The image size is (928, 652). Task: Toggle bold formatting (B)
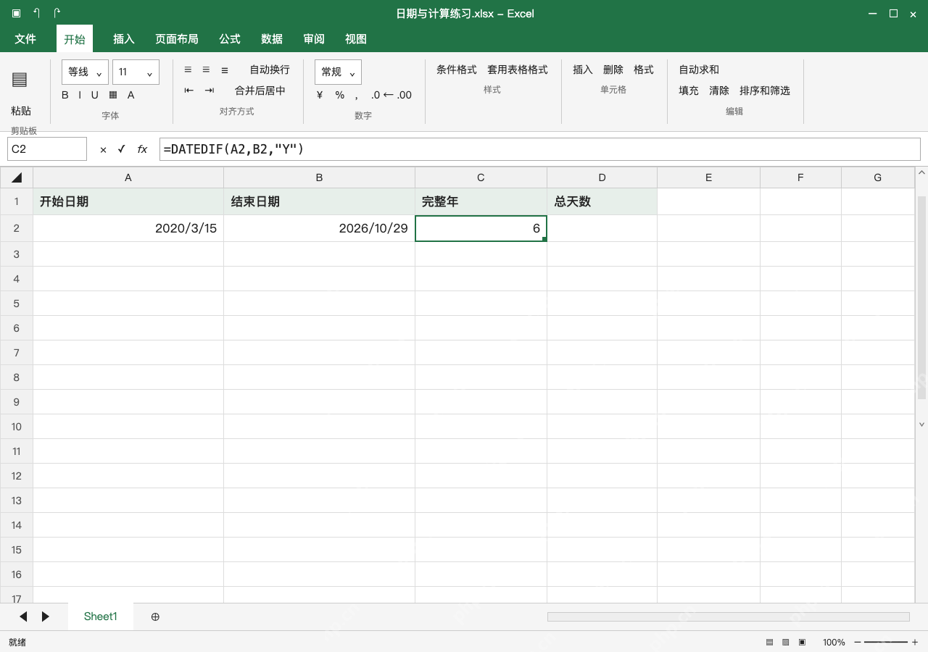click(65, 95)
